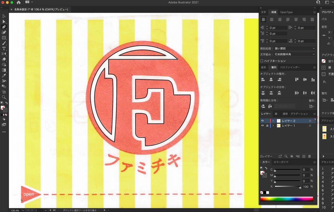The image size is (334, 212).
Task: Select the Artboard tool
Action: [x=4, y=92]
